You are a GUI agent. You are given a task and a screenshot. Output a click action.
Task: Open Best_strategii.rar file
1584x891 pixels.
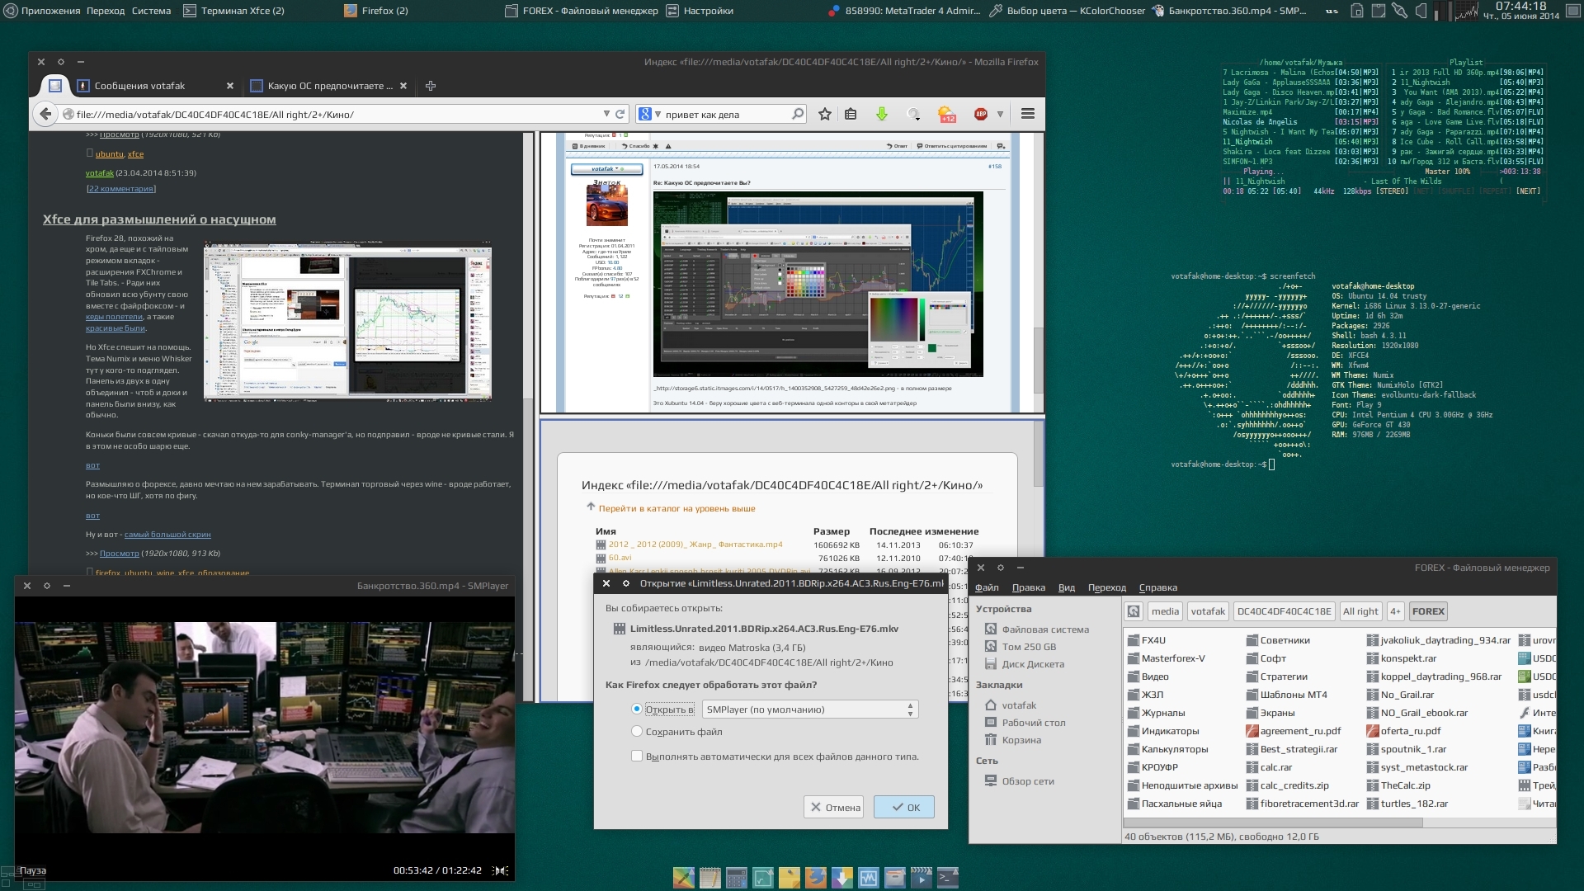(1299, 749)
